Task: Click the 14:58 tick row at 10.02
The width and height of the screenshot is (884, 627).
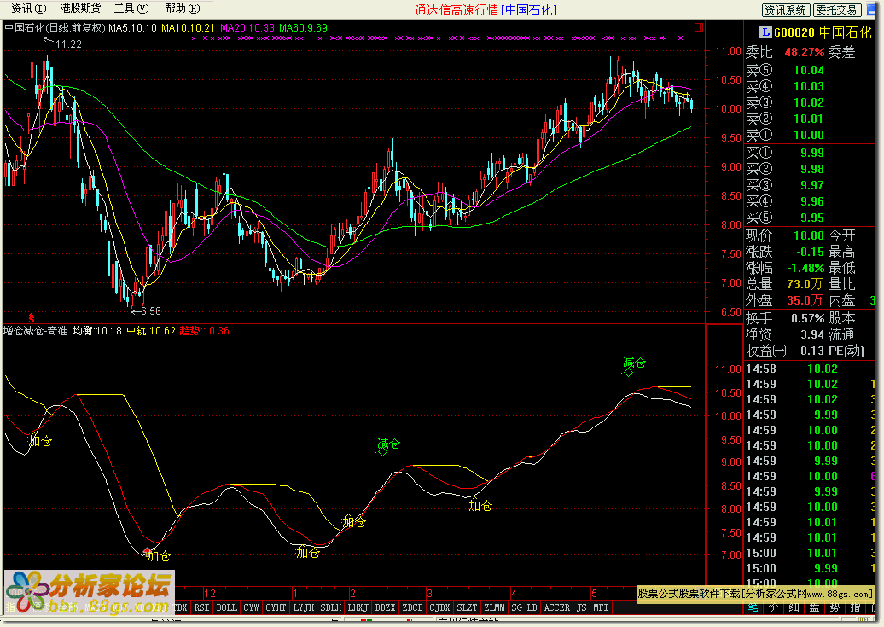Action: pos(809,369)
